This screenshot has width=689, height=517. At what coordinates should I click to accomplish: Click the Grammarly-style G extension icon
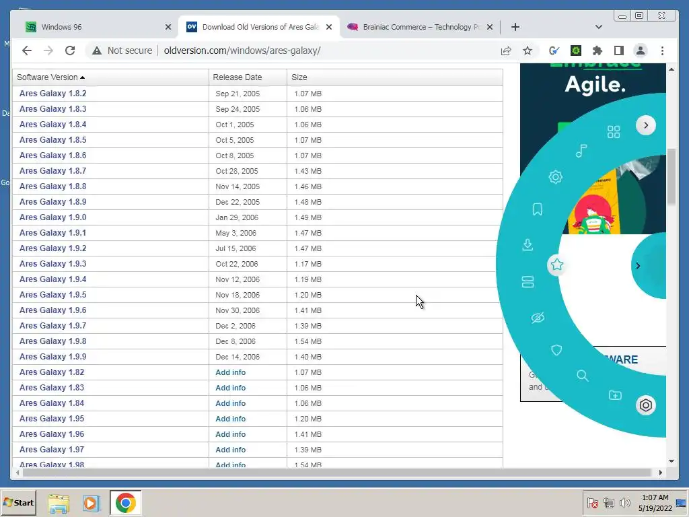(x=554, y=50)
